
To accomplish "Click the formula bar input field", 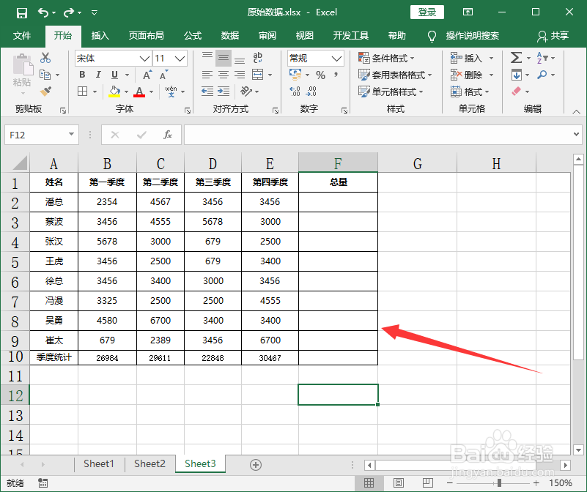I will point(377,135).
